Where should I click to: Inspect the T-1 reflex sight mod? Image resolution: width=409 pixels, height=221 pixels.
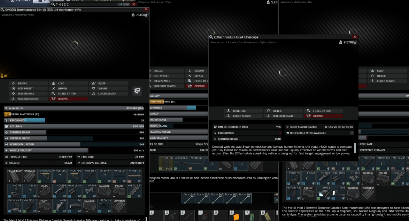(74, 206)
